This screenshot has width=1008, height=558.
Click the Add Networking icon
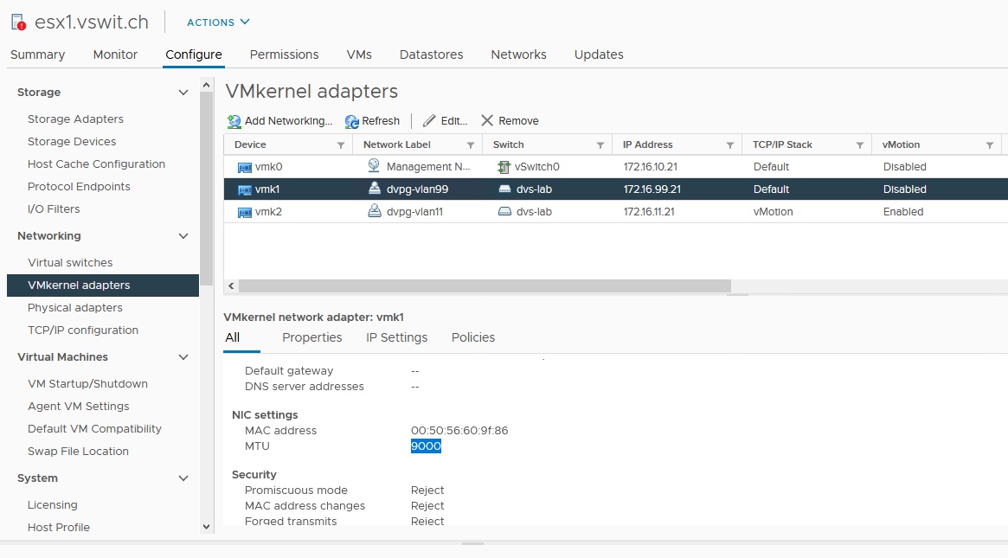[234, 121]
